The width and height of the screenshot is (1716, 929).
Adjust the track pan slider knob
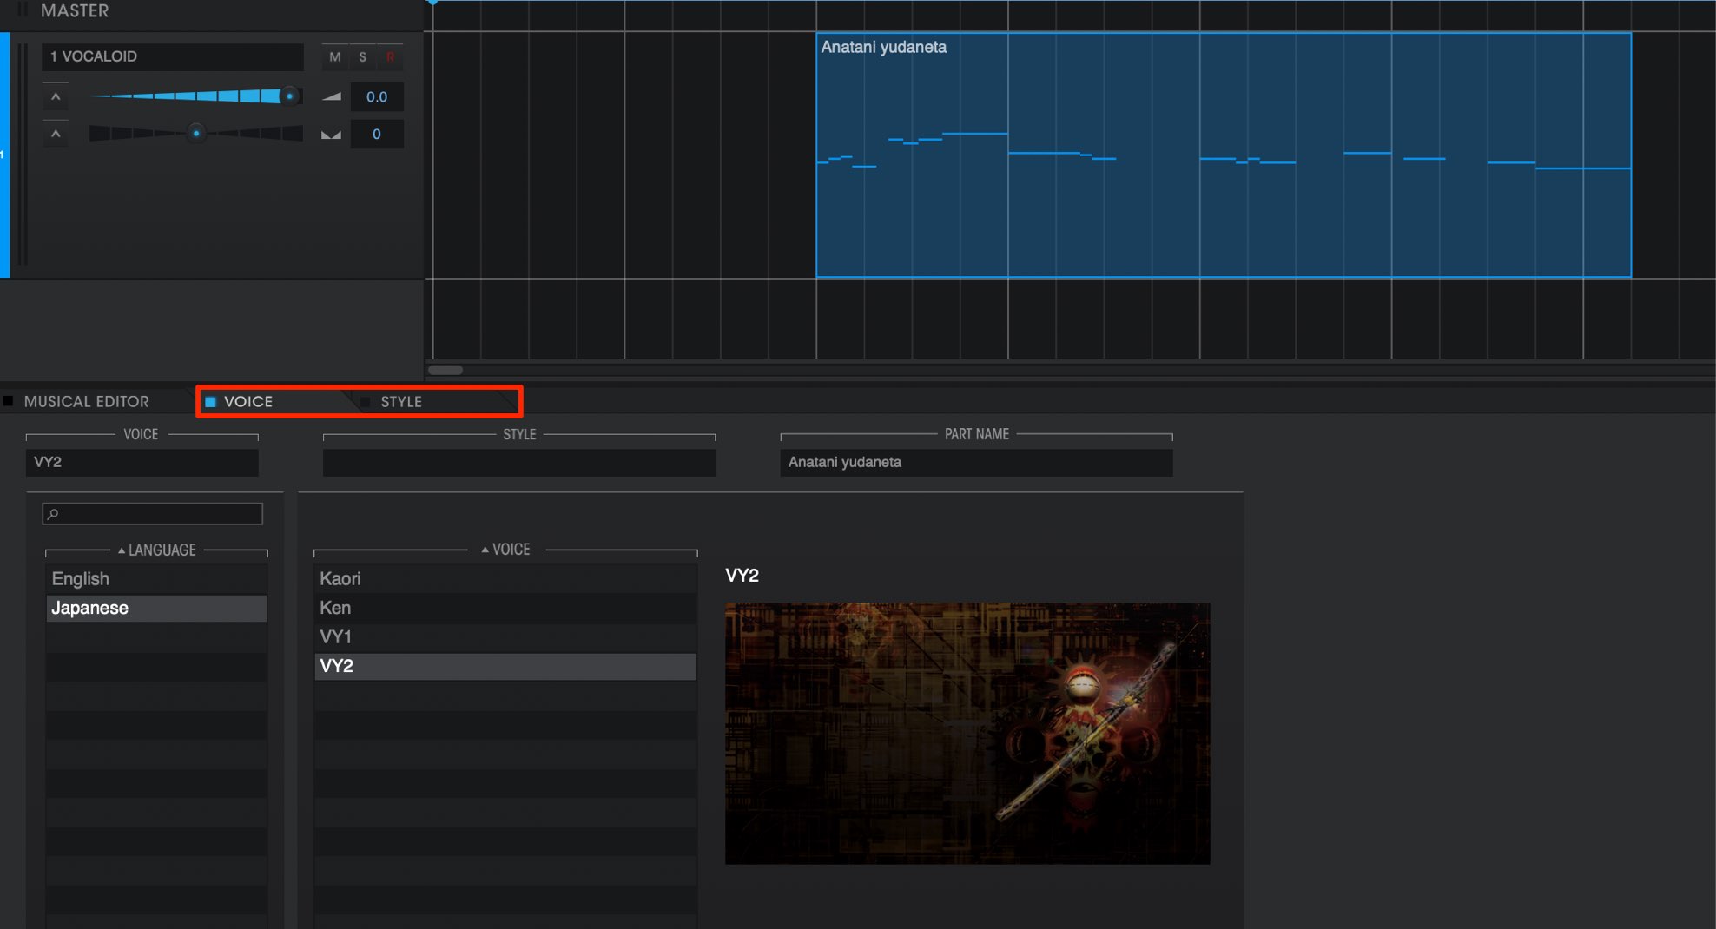tap(196, 134)
